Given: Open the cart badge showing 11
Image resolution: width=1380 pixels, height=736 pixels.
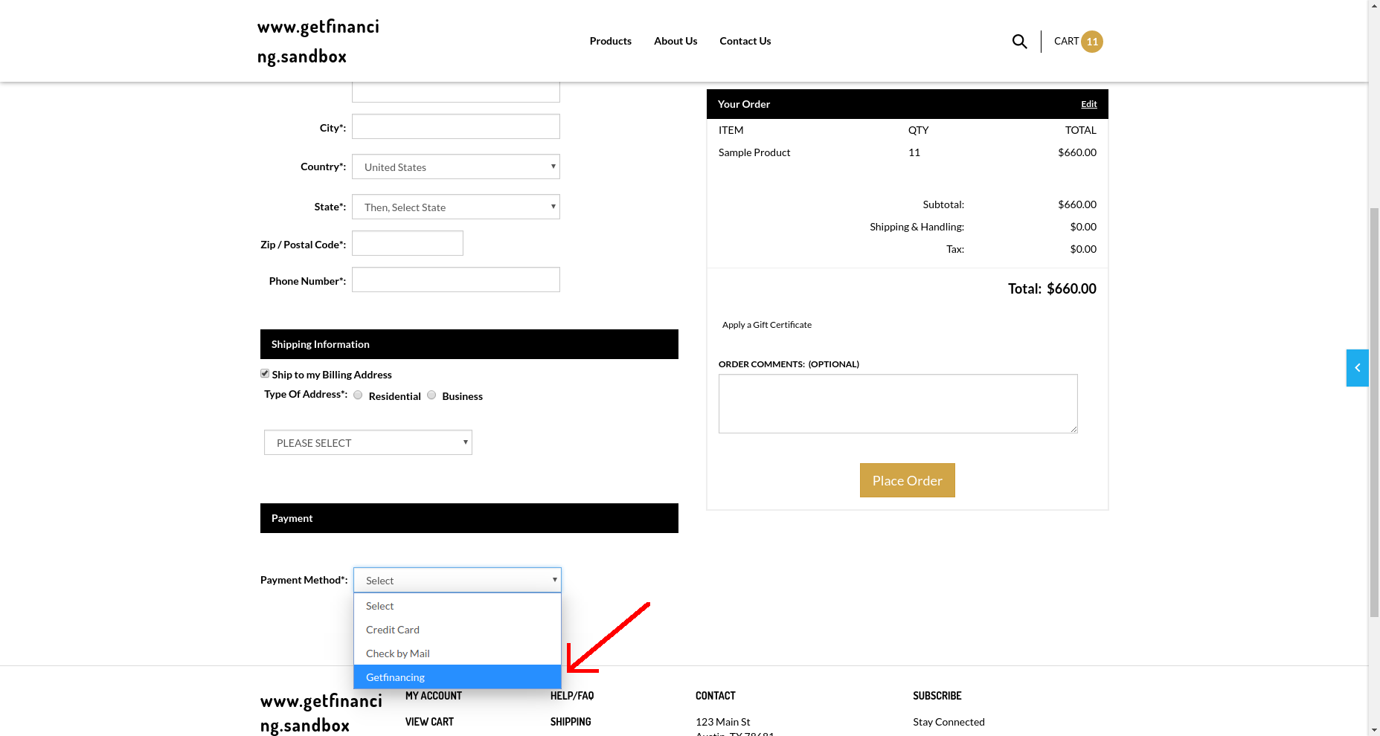Looking at the screenshot, I should pyautogui.click(x=1092, y=42).
